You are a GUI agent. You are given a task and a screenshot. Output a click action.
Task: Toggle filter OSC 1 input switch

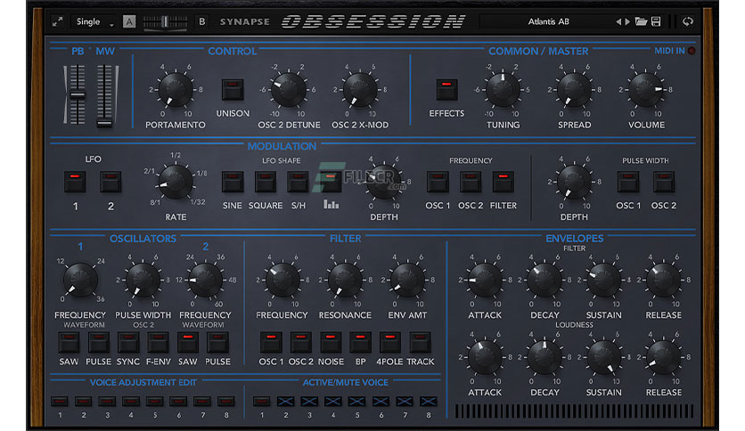[x=271, y=342]
